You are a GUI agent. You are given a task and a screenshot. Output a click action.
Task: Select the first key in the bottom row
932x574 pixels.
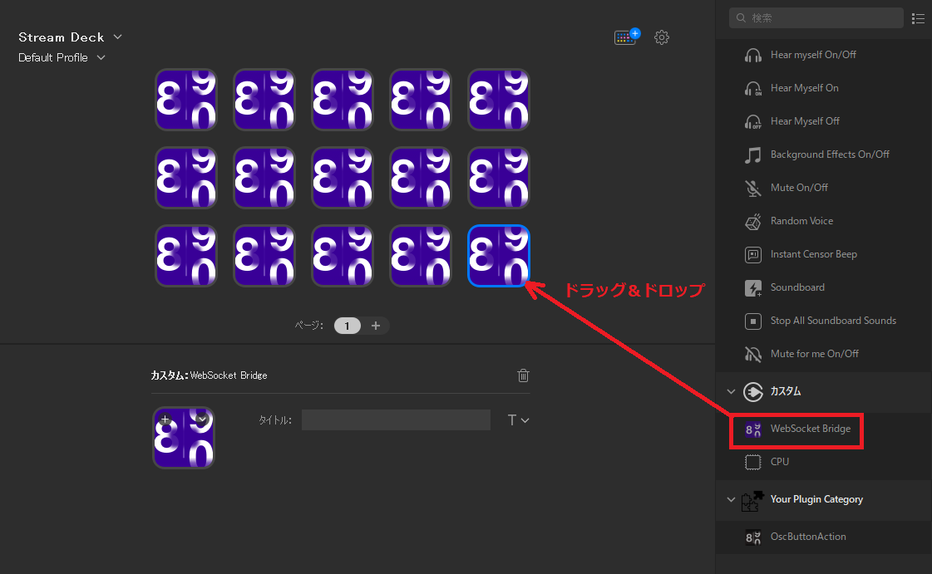point(186,256)
